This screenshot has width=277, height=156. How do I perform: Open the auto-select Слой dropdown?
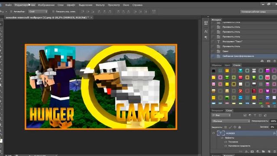(x=38, y=12)
